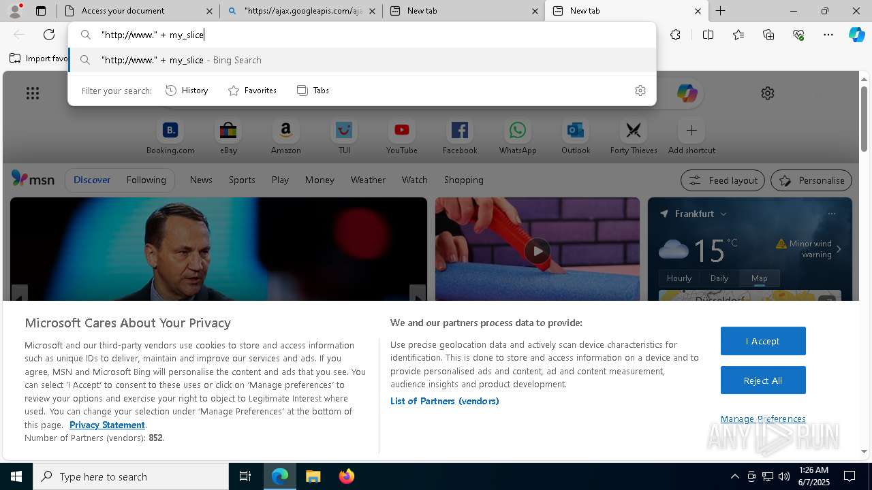
Task: Click the Add shortcut plus icon
Action: click(691, 130)
